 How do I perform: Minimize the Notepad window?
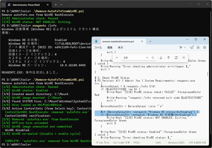pyautogui.click(x=187, y=39)
